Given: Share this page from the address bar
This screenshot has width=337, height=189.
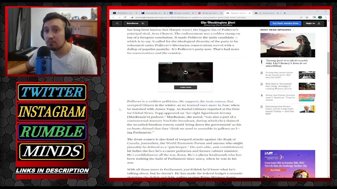Looking at the screenshot, I should (301, 17).
